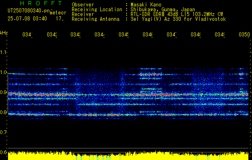Screen dimensions: 252x160
Task: Click the 0341 time marker
Action: pos(27,34)
